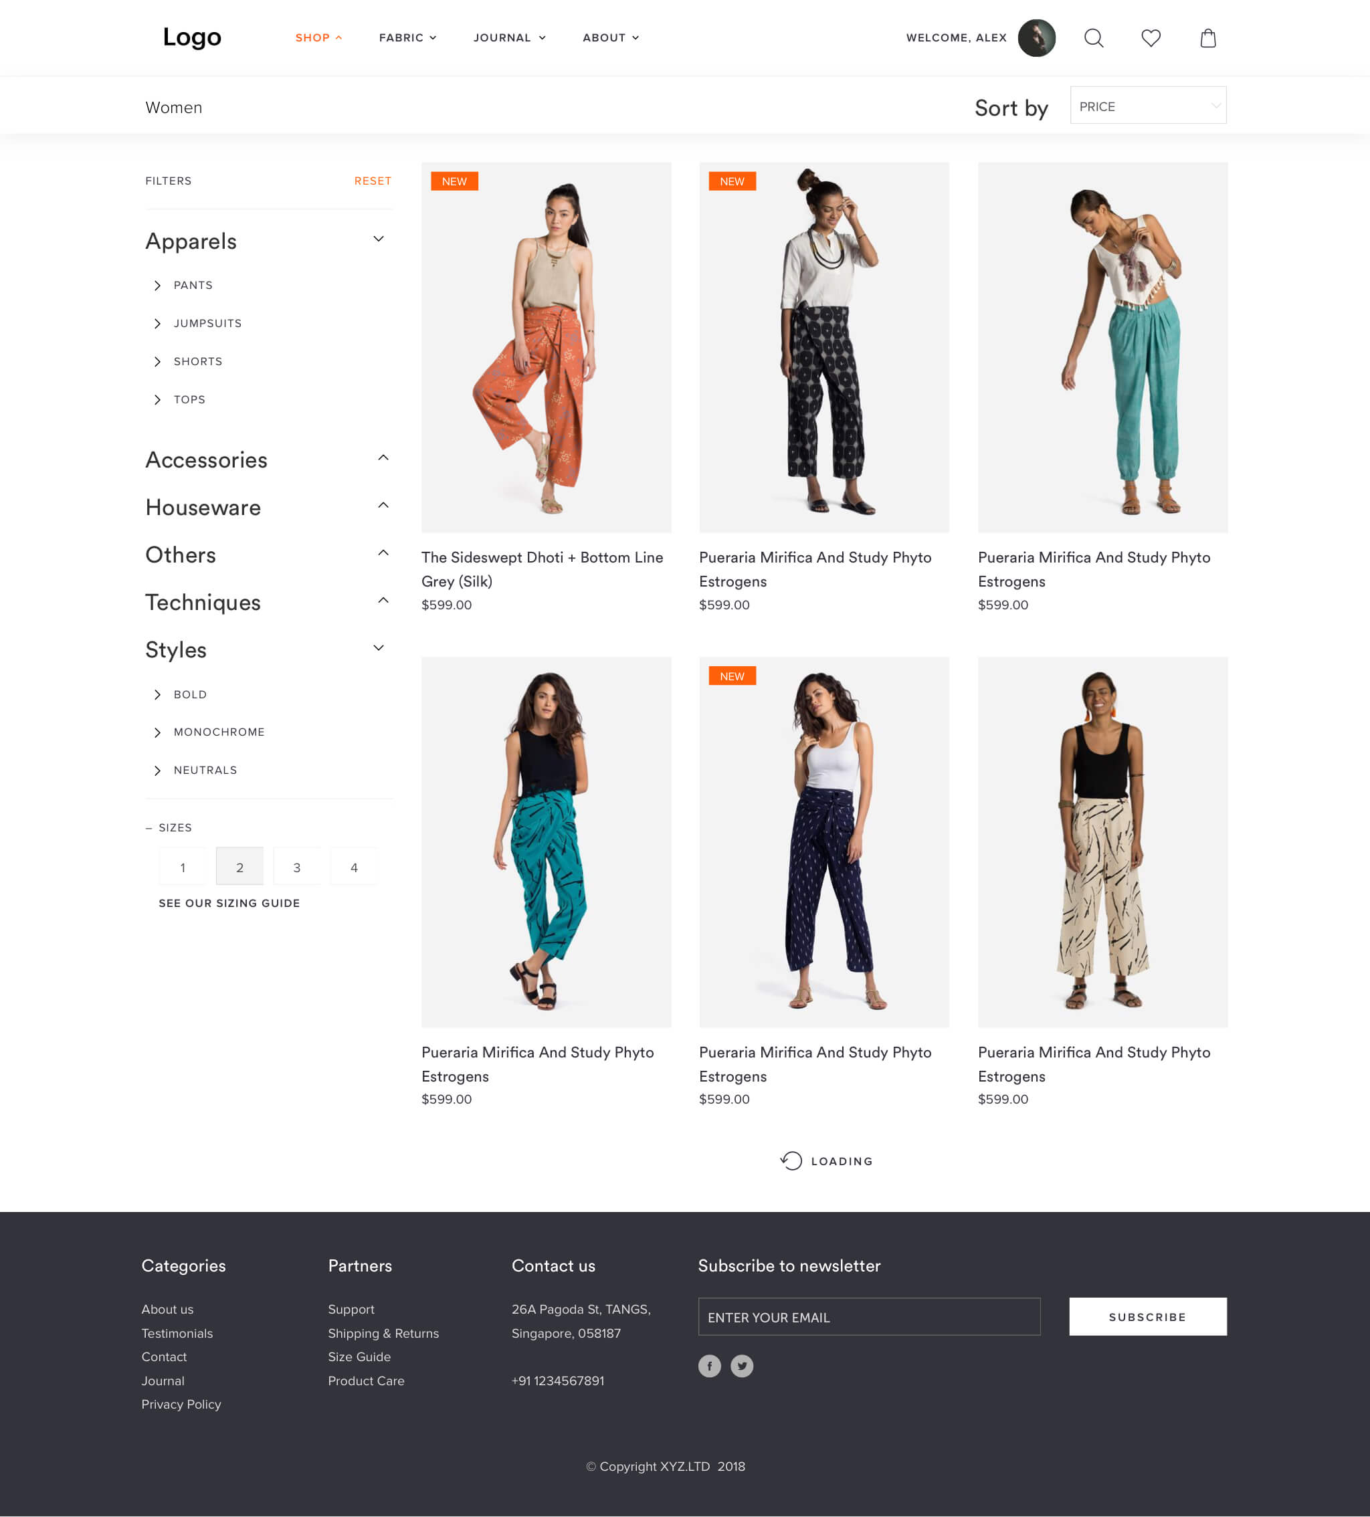Viewport: 1370px width, 1517px height.
Task: Click the Twitter icon in footer
Action: (741, 1365)
